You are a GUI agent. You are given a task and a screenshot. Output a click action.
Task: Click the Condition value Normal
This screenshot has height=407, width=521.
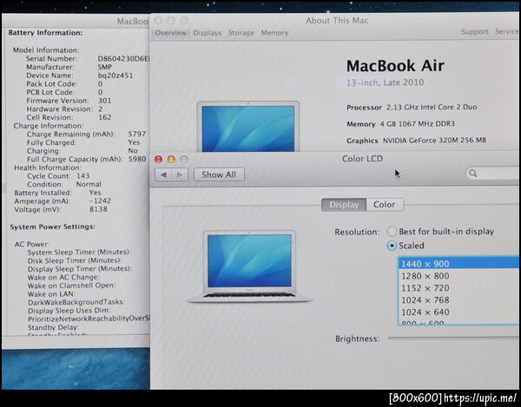coord(89,184)
